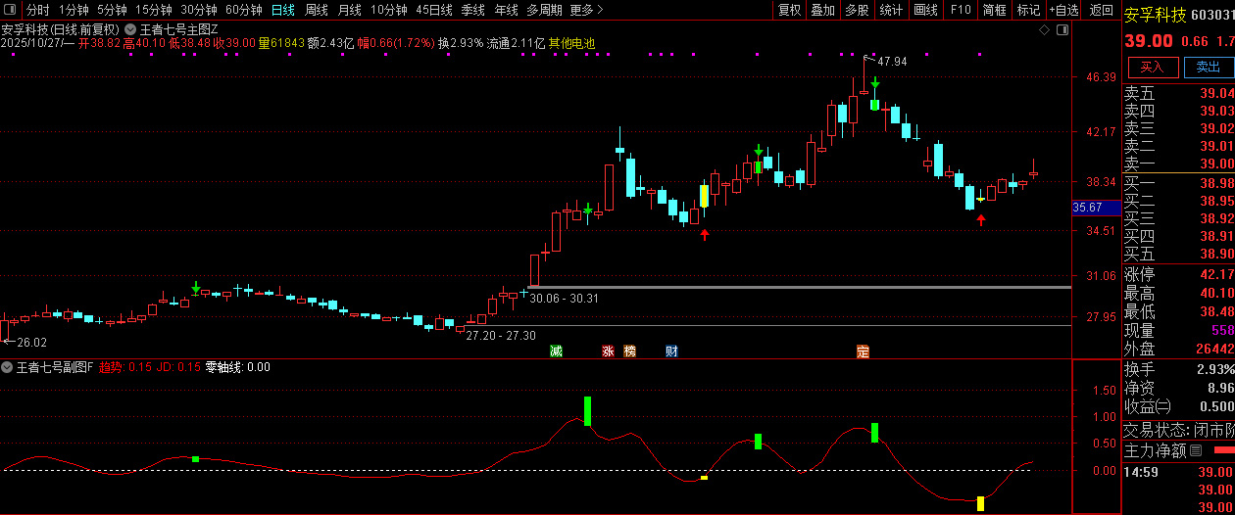
Task: Open the 复权 adjustment menu
Action: [x=789, y=10]
